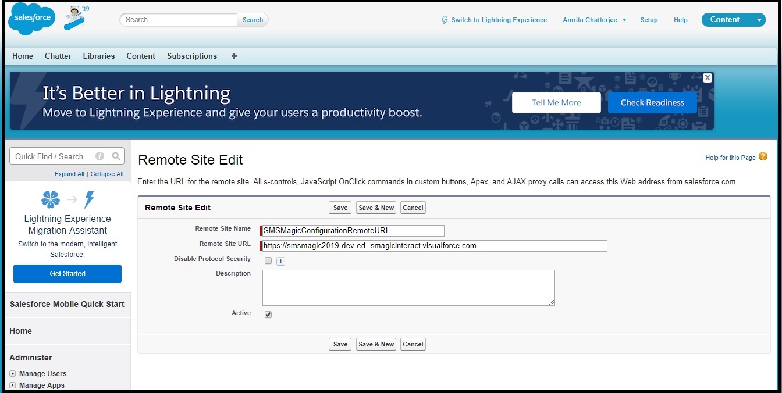Click the Switch to Lightning Experience link

click(x=499, y=20)
